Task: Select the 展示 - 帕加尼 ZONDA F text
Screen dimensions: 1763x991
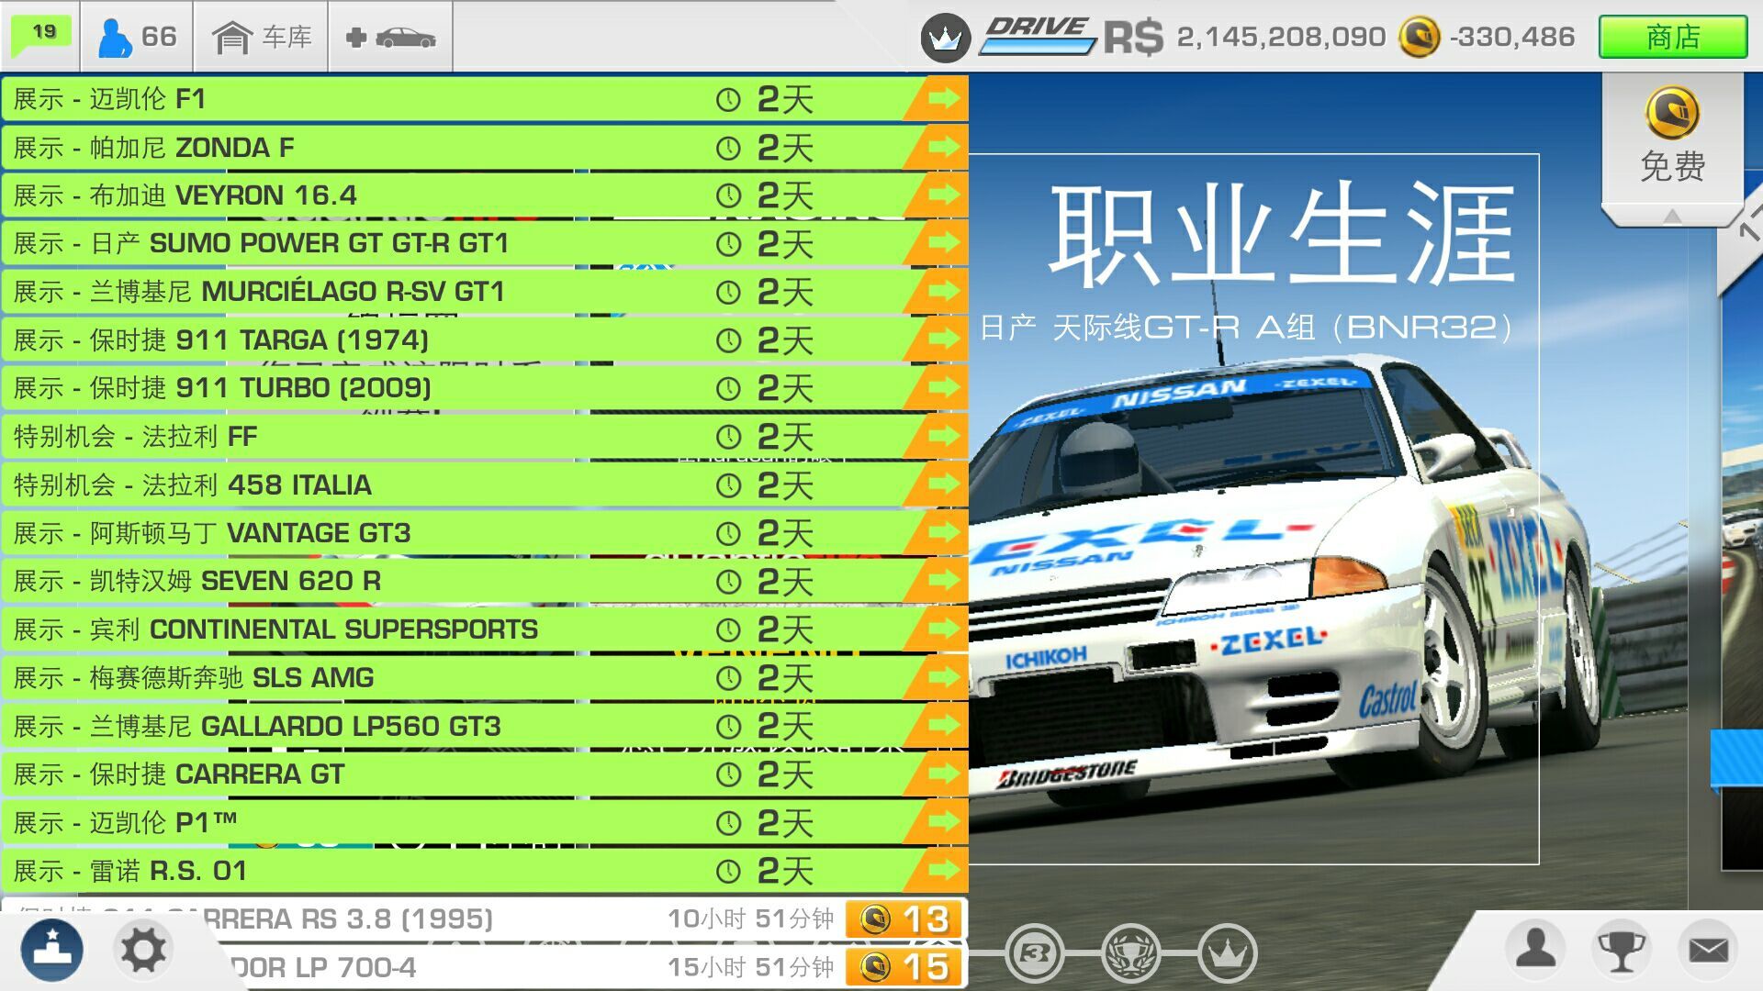Action: (153, 147)
